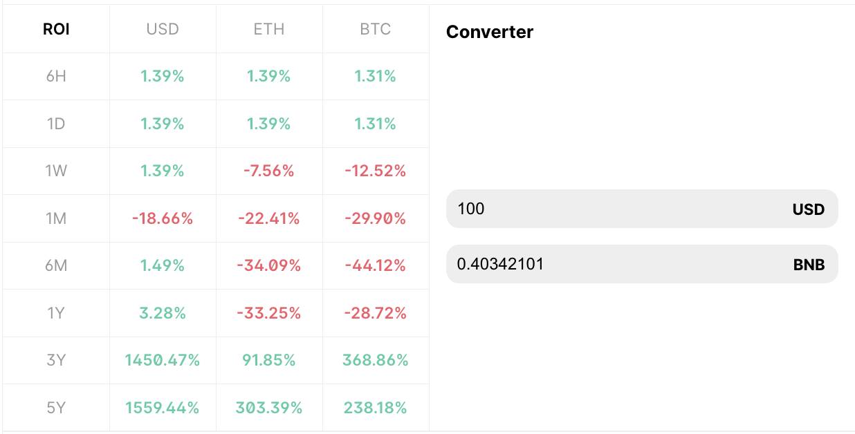Click the ETH column header
Screen dimensions: 855x434
269,29
